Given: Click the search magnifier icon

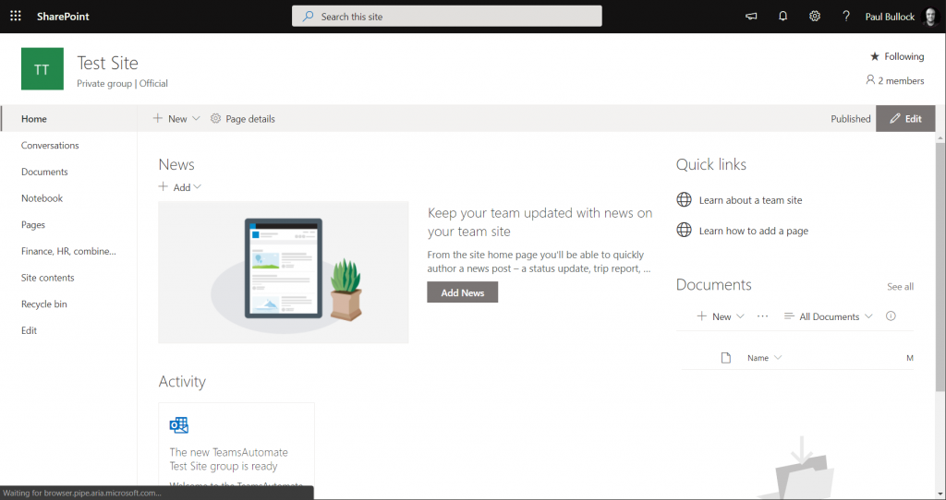Looking at the screenshot, I should click(x=309, y=17).
